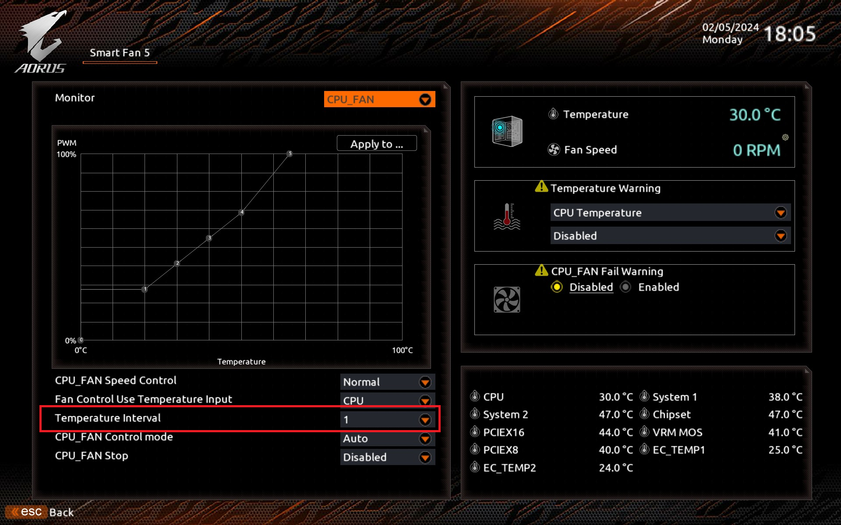Select the Enabled fan fail warning radio
The image size is (841, 525).
point(626,287)
